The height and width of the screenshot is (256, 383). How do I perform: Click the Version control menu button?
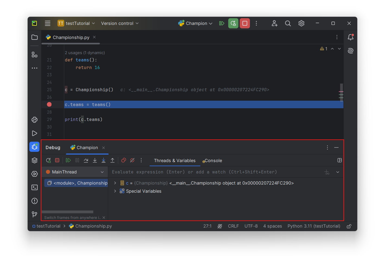(x=120, y=24)
